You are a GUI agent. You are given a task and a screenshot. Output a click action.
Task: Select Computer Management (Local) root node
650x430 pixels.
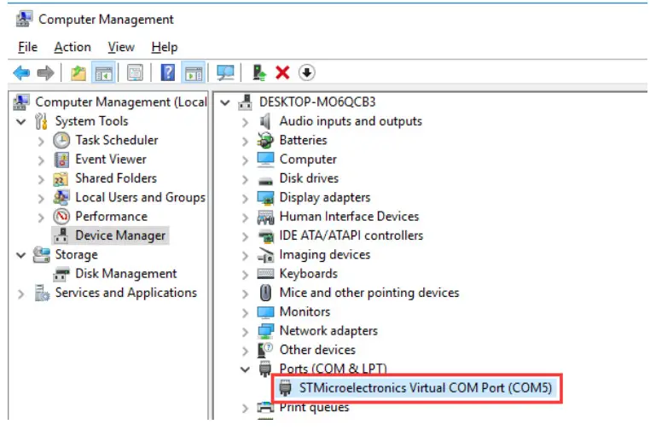(x=121, y=102)
